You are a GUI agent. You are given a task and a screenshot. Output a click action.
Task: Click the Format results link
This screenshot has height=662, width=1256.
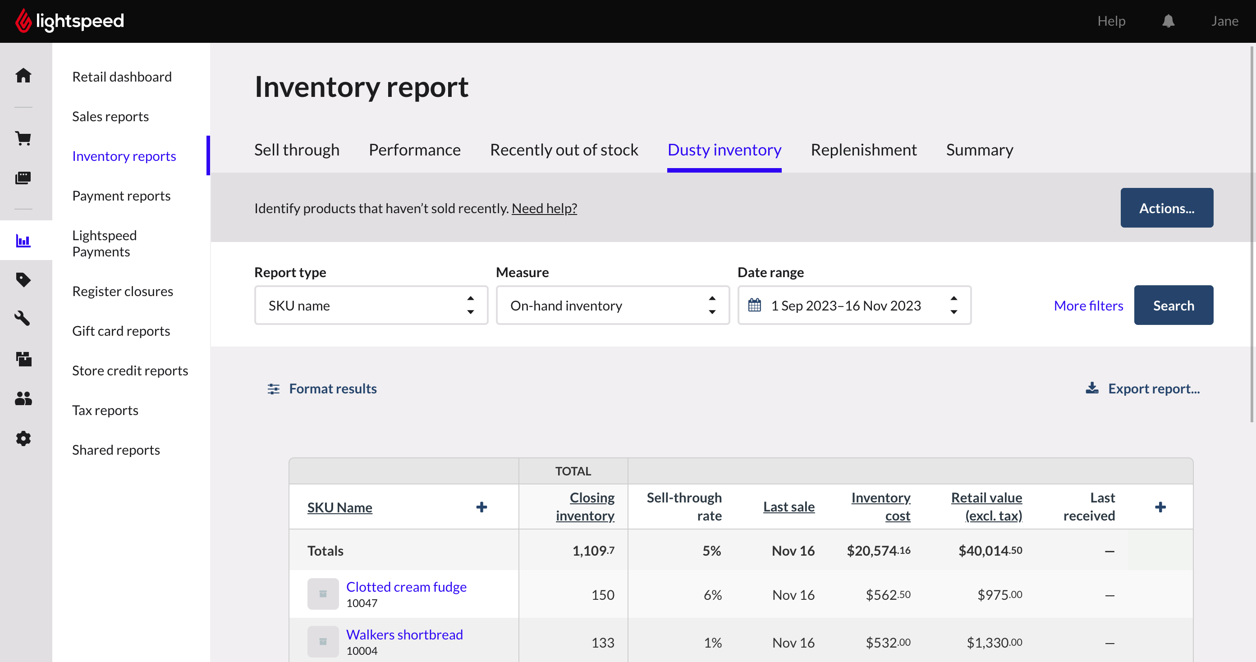pos(333,388)
